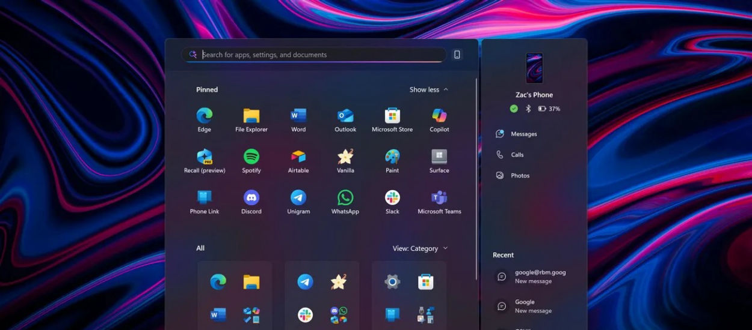Open the View: Category dropdown
The image size is (752, 330).
click(x=420, y=248)
